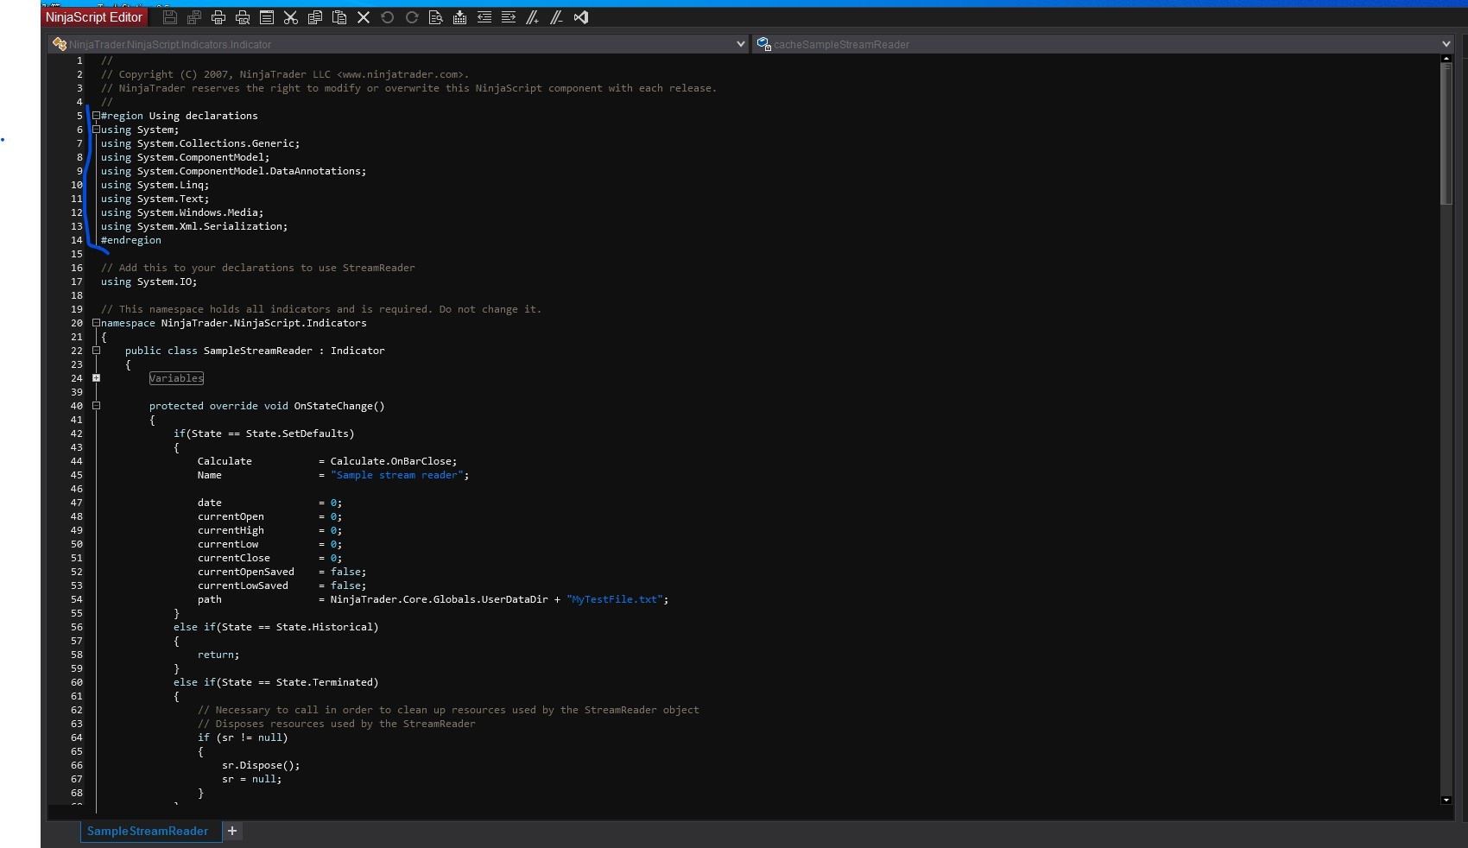Click "NinjaTrader.Core.Globals.UserDataDir" in code
Viewport: 1468px width, 848px height.
pos(440,599)
